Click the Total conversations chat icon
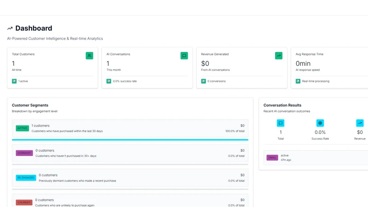 (281, 123)
